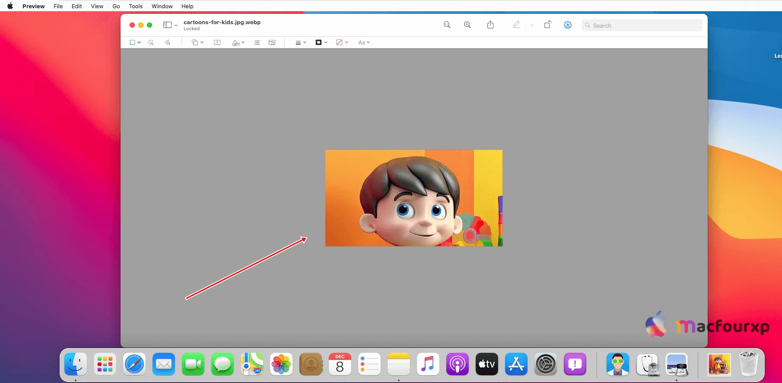
Task: Open Podcasts from the Dock
Action: point(458,364)
